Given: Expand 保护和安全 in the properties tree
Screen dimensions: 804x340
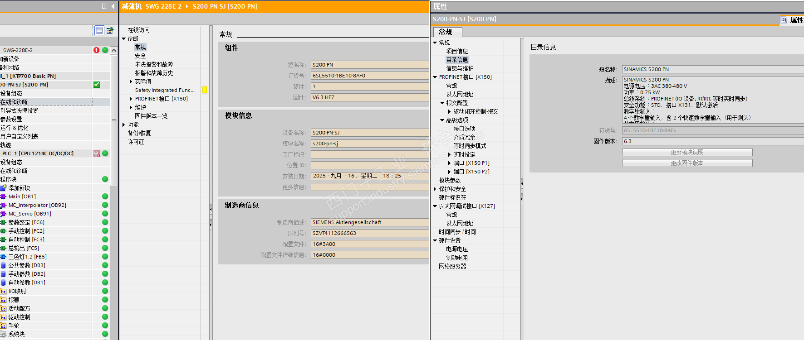Looking at the screenshot, I should [x=435, y=189].
